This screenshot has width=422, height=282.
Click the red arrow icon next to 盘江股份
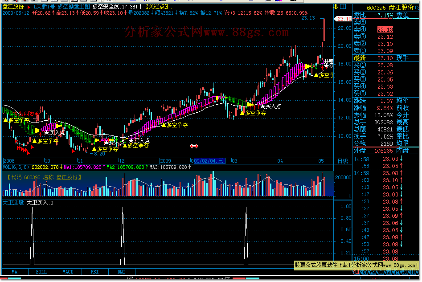pyautogui.click(x=29, y=7)
